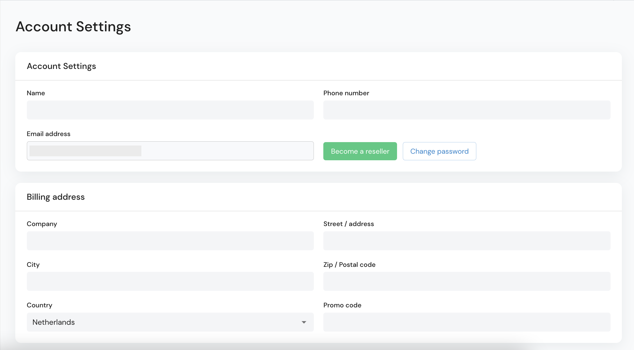The height and width of the screenshot is (350, 634).
Task: Click the Company input field
Action: (x=170, y=241)
